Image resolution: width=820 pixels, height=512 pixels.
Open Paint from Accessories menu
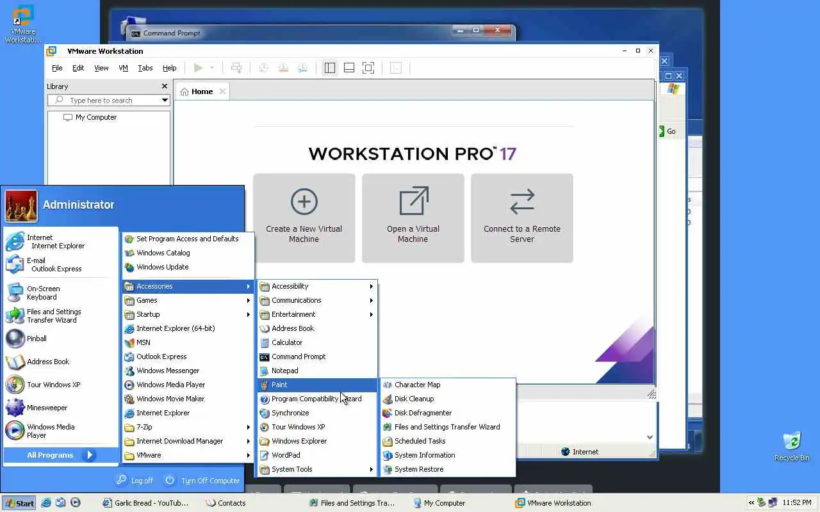(x=317, y=385)
